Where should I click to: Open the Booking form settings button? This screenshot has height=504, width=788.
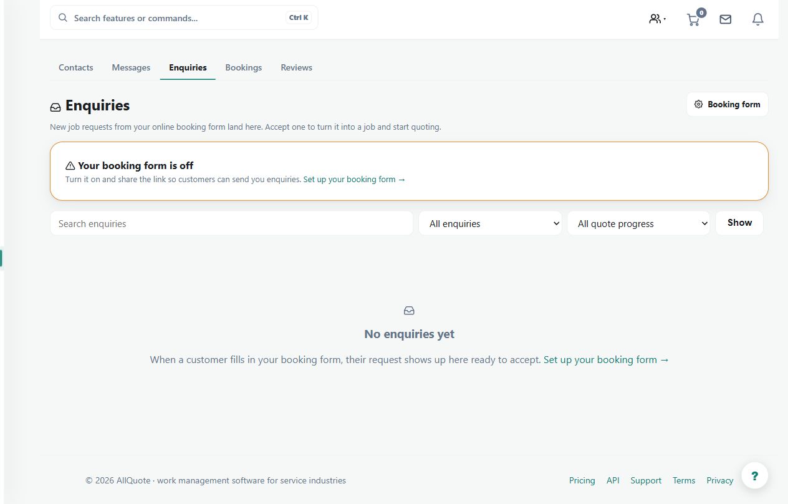pyautogui.click(x=727, y=104)
